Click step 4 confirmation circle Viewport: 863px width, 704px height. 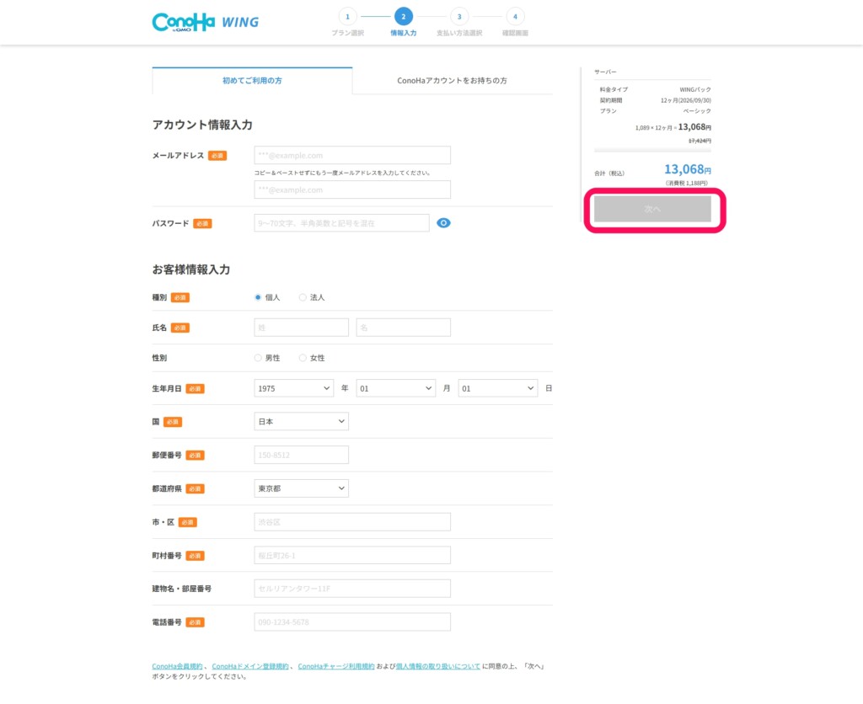[x=514, y=16]
